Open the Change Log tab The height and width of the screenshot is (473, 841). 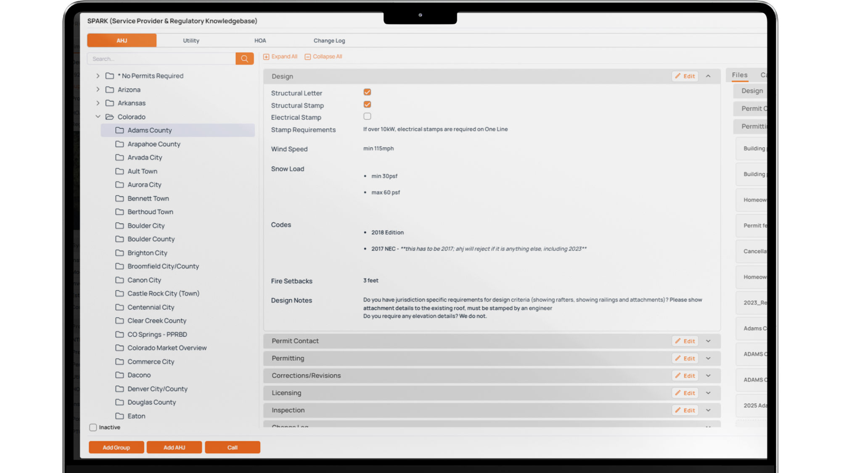point(329,41)
